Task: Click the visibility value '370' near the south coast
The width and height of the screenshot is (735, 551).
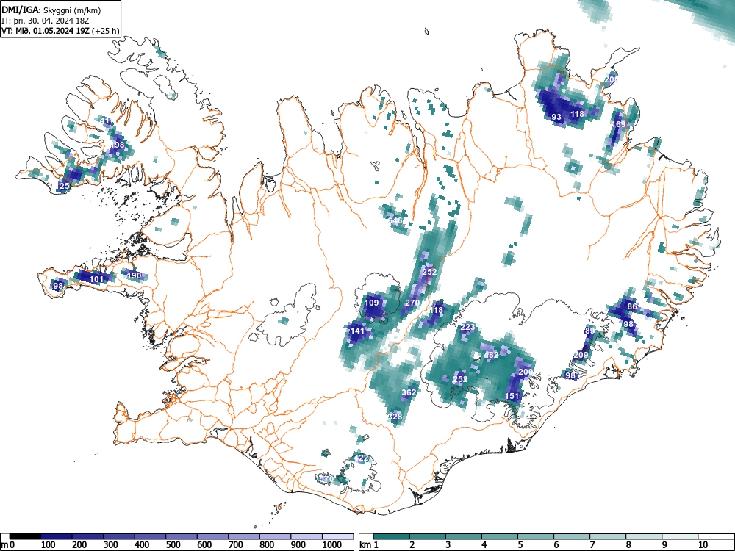Action: click(x=326, y=479)
